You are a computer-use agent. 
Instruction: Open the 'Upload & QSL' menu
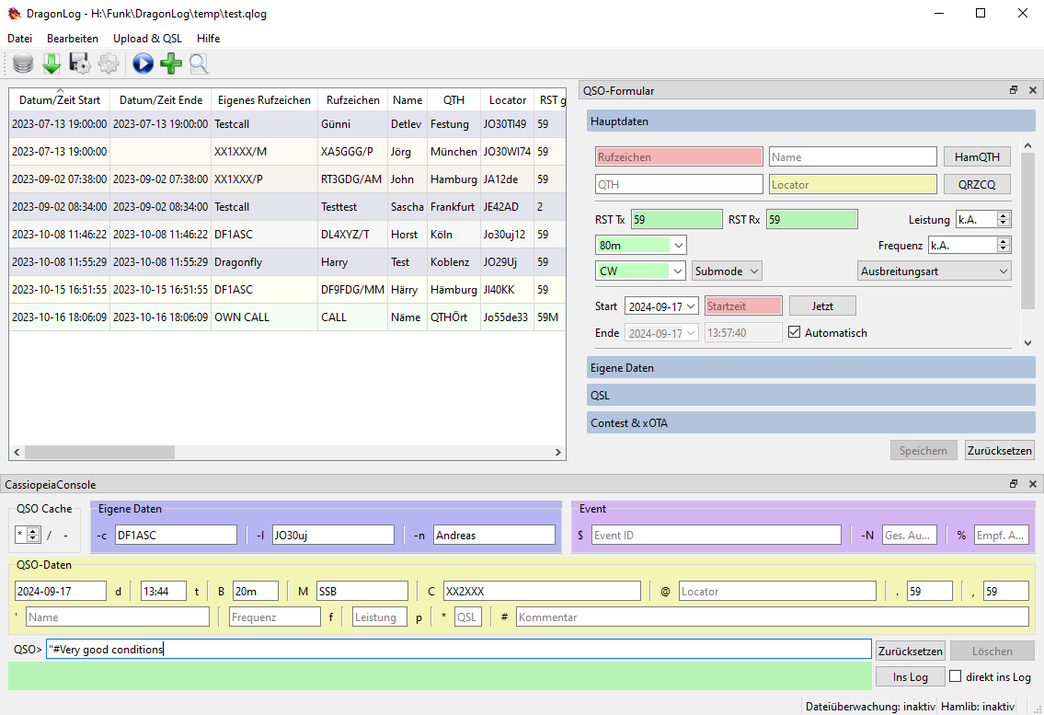pyautogui.click(x=147, y=39)
